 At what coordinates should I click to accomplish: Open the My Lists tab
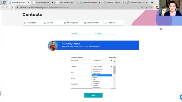pyautogui.click(x=53, y=23)
